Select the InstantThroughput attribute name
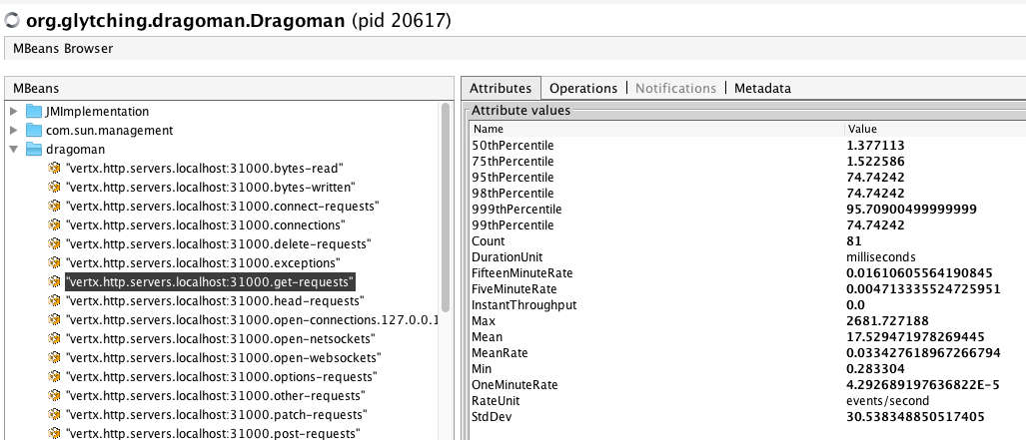Image resolution: width=1026 pixels, height=440 pixels. (524, 305)
